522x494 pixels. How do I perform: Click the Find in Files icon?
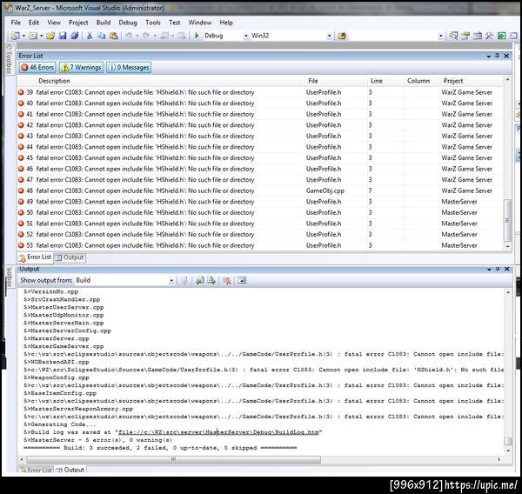(x=342, y=36)
